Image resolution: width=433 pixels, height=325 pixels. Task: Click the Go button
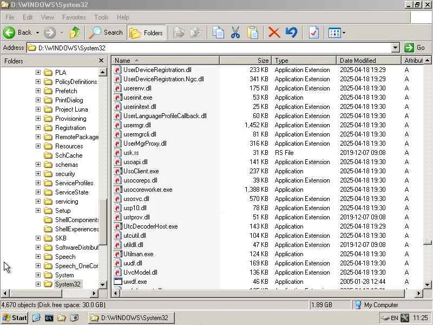(x=415, y=48)
